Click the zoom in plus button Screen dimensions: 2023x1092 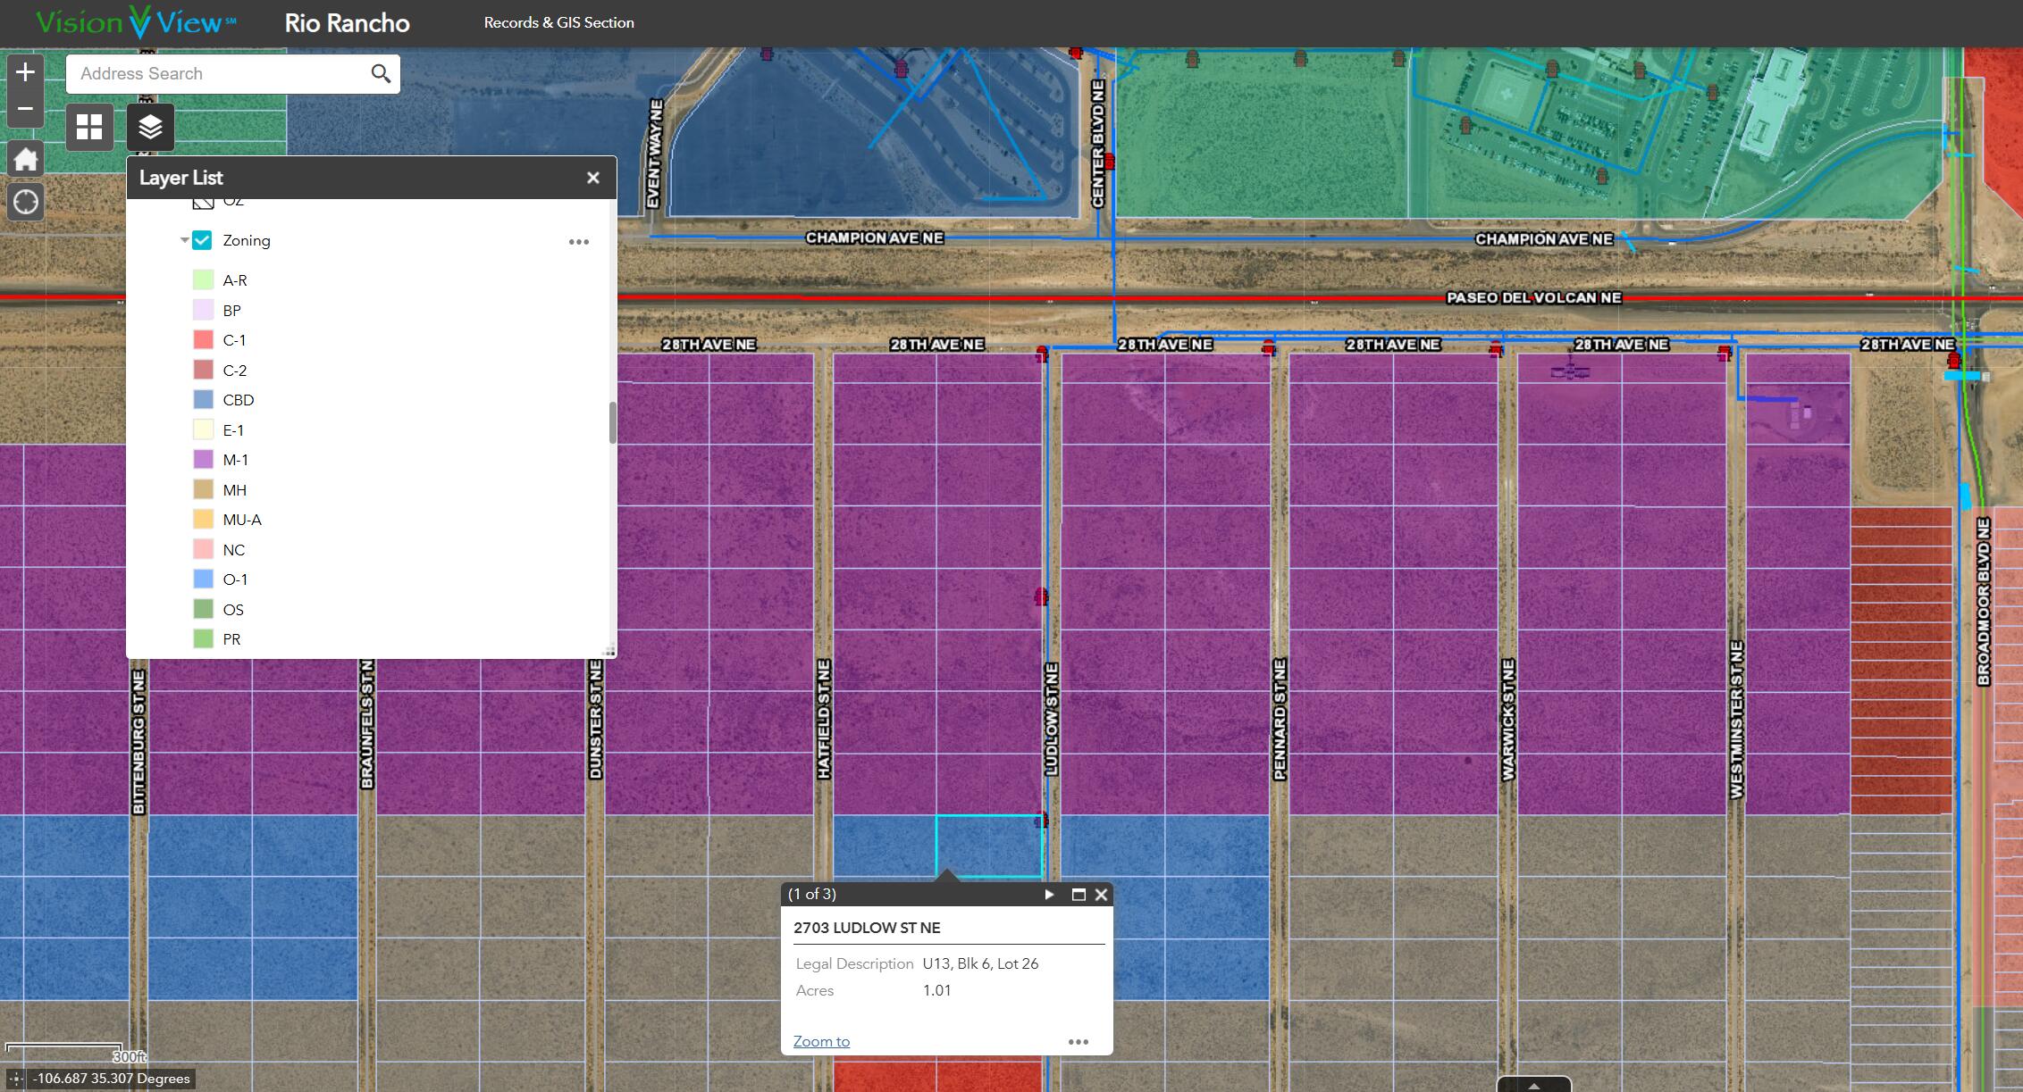(25, 72)
